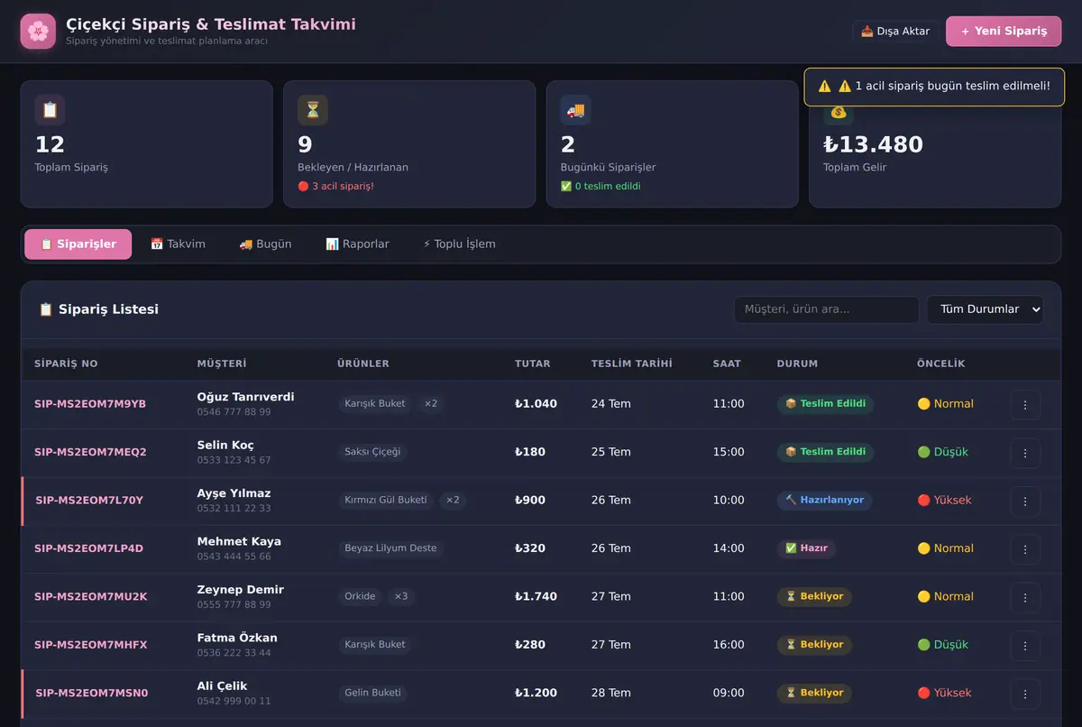Image resolution: width=1082 pixels, height=727 pixels.
Task: Click the urgent order warning notification
Action: tap(934, 87)
